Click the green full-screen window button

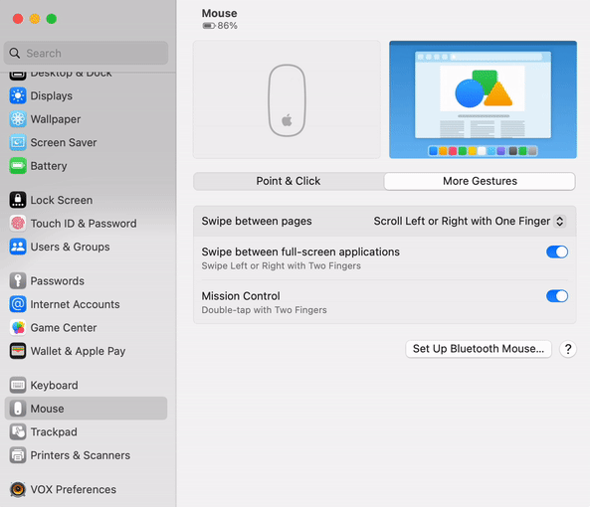[51, 19]
